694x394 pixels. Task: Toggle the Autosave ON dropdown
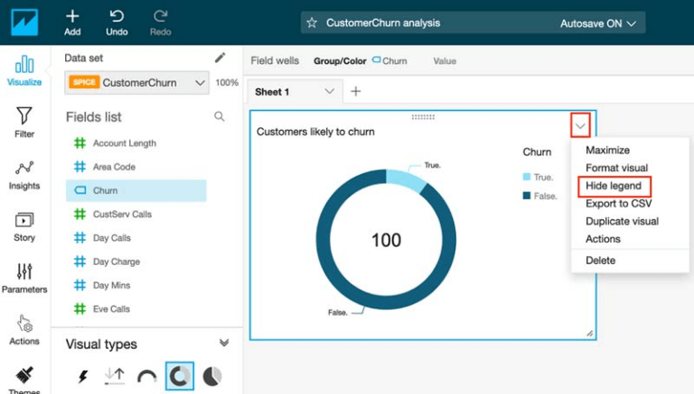pyautogui.click(x=597, y=23)
